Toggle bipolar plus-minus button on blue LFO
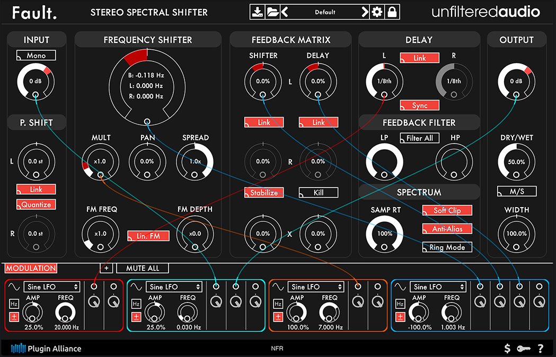The height and width of the screenshot is (357, 556). [400, 317]
